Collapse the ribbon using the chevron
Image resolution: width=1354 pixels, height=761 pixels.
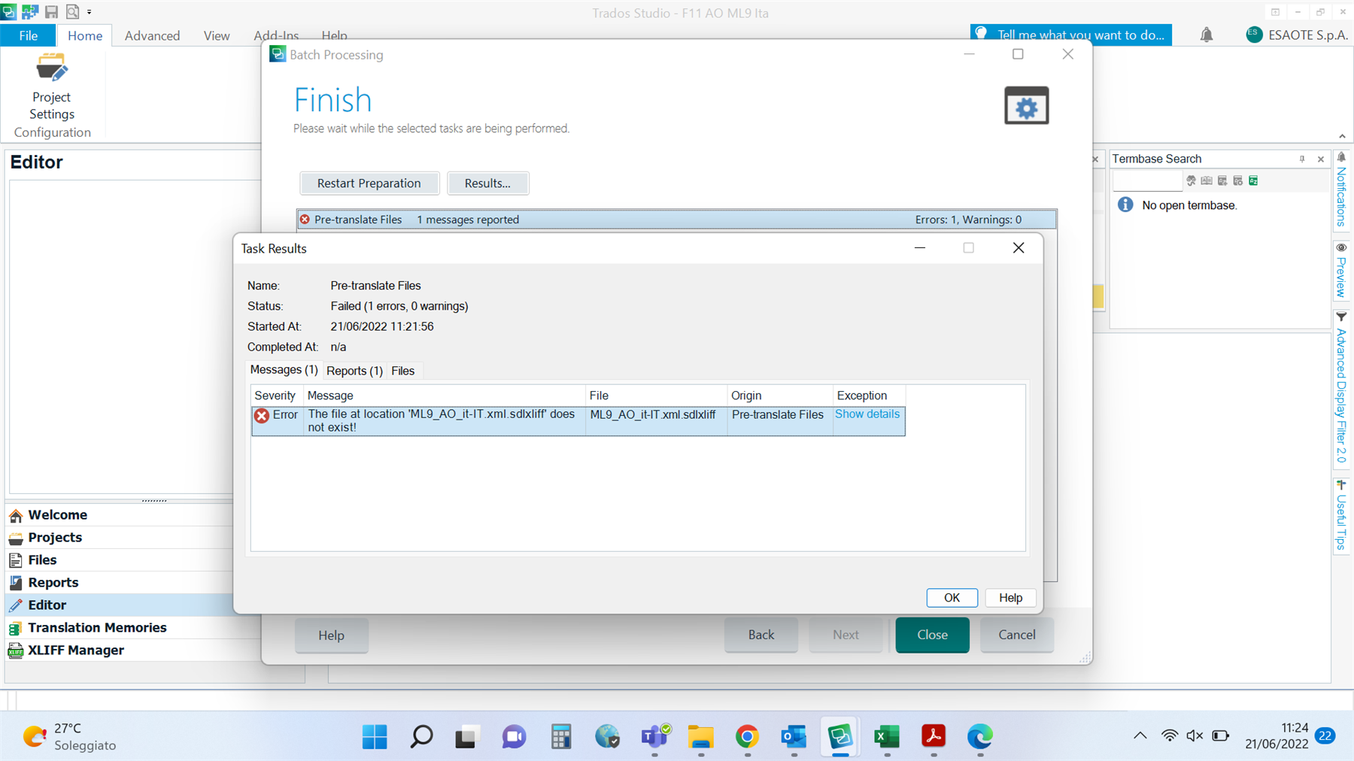1342,136
